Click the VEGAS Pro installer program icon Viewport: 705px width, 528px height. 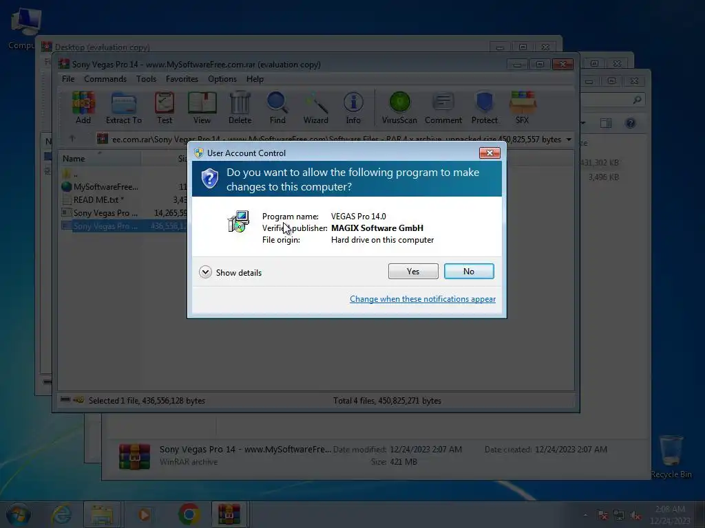(x=238, y=221)
